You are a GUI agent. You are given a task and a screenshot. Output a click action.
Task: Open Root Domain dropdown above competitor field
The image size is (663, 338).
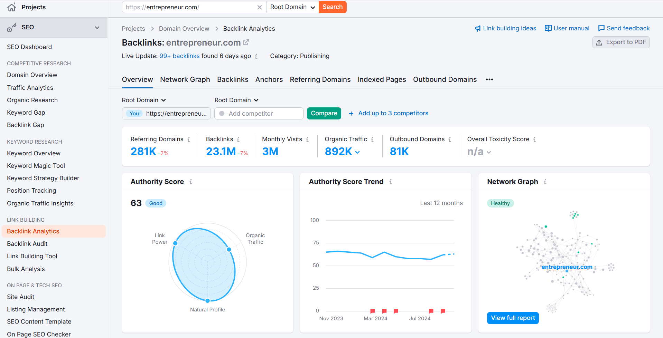(236, 100)
